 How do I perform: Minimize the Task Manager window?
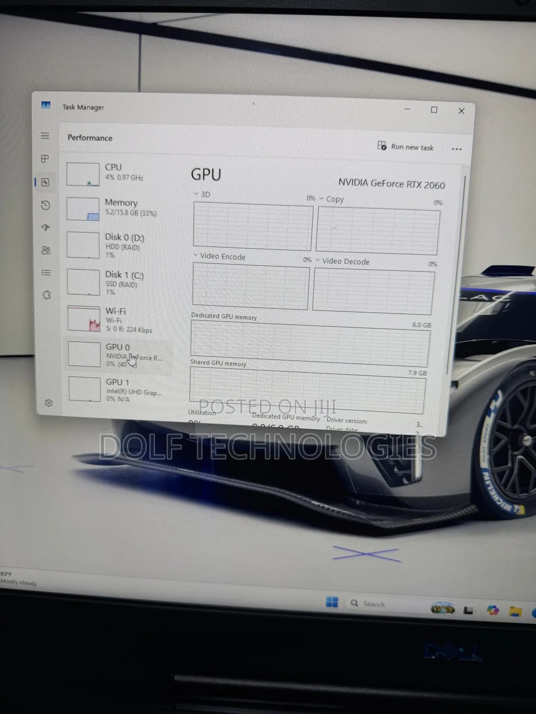pyautogui.click(x=407, y=109)
